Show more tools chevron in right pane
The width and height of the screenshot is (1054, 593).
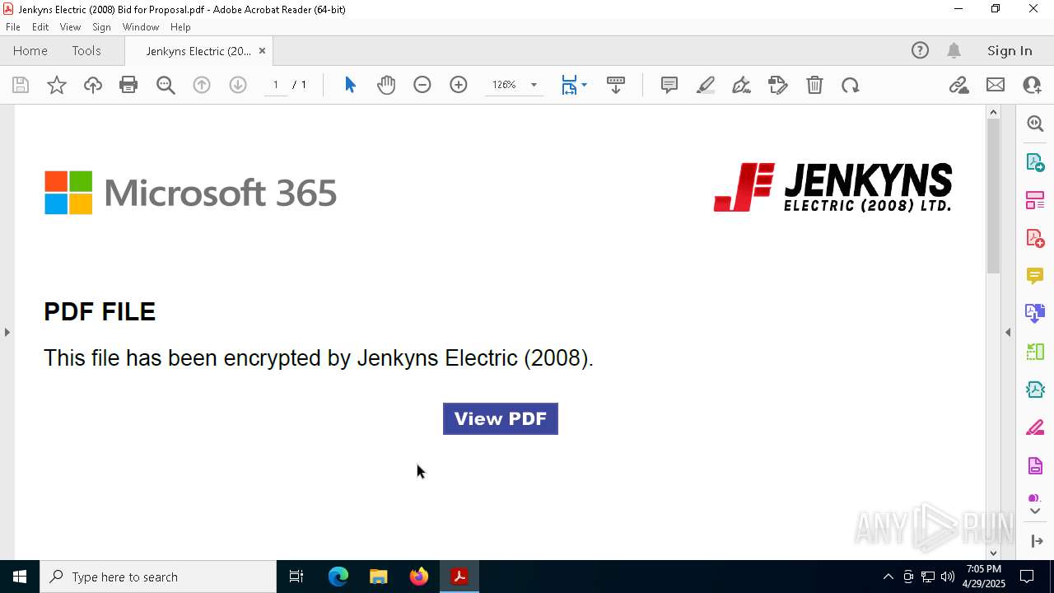1035,511
